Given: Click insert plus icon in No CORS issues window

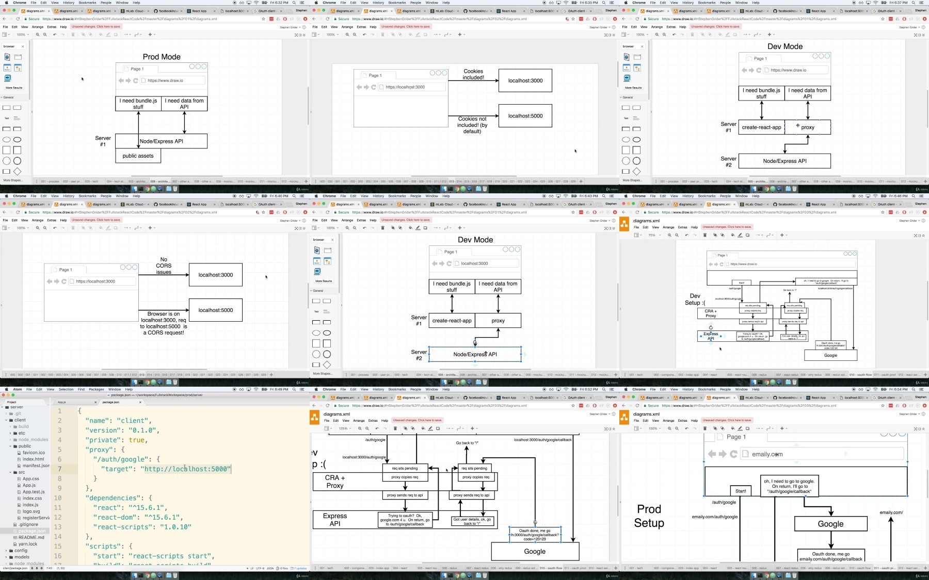Looking at the screenshot, I should point(150,228).
